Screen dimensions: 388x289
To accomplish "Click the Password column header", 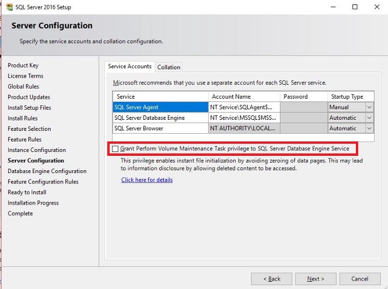I will pyautogui.click(x=304, y=97).
